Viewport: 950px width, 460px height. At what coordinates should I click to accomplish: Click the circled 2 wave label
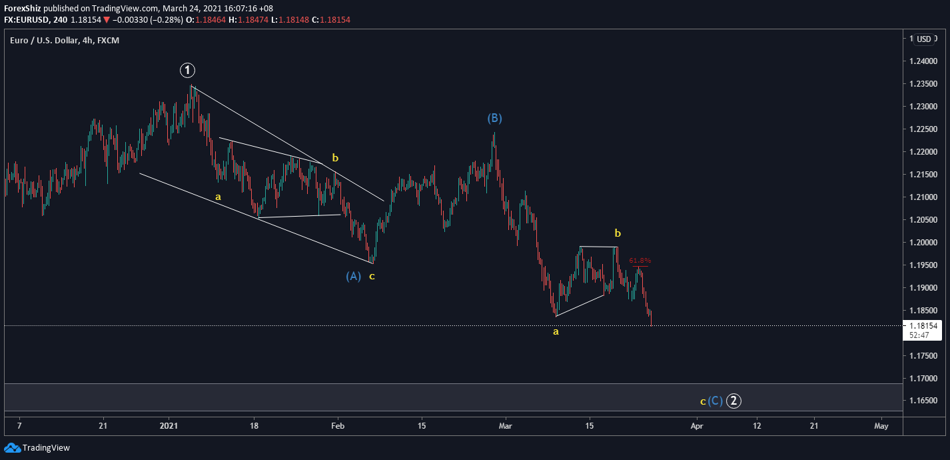click(x=733, y=401)
